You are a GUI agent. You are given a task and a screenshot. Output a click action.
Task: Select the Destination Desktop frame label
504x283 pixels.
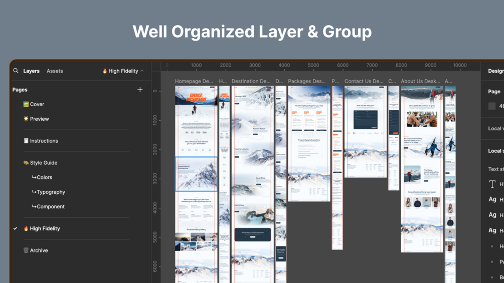click(x=251, y=81)
